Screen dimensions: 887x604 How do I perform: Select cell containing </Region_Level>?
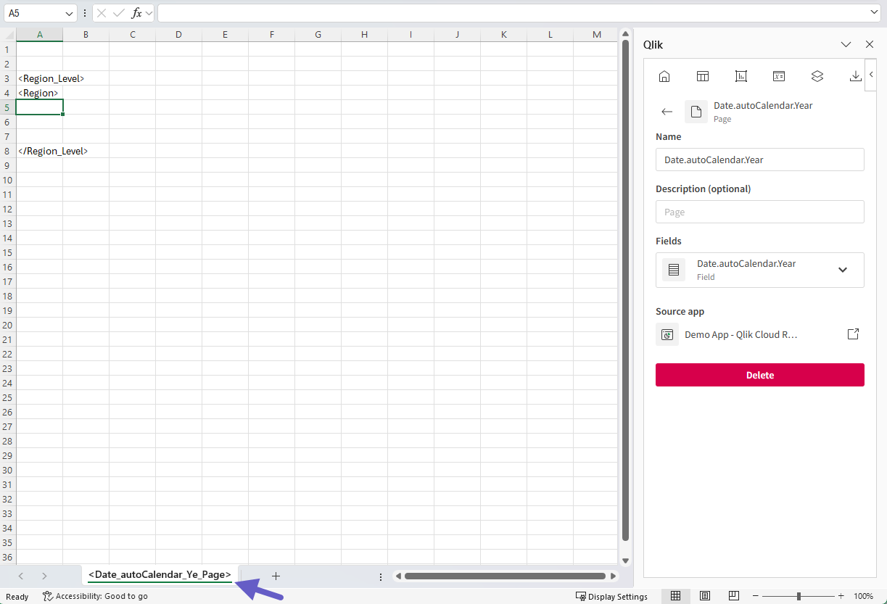click(x=39, y=151)
